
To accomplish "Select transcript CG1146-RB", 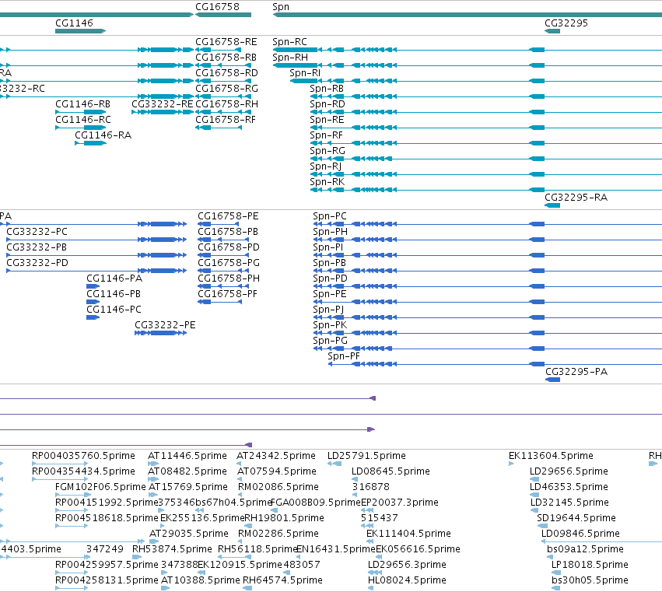I will (81, 112).
